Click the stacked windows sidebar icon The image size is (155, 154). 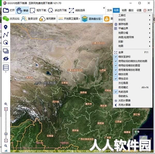tap(6, 51)
